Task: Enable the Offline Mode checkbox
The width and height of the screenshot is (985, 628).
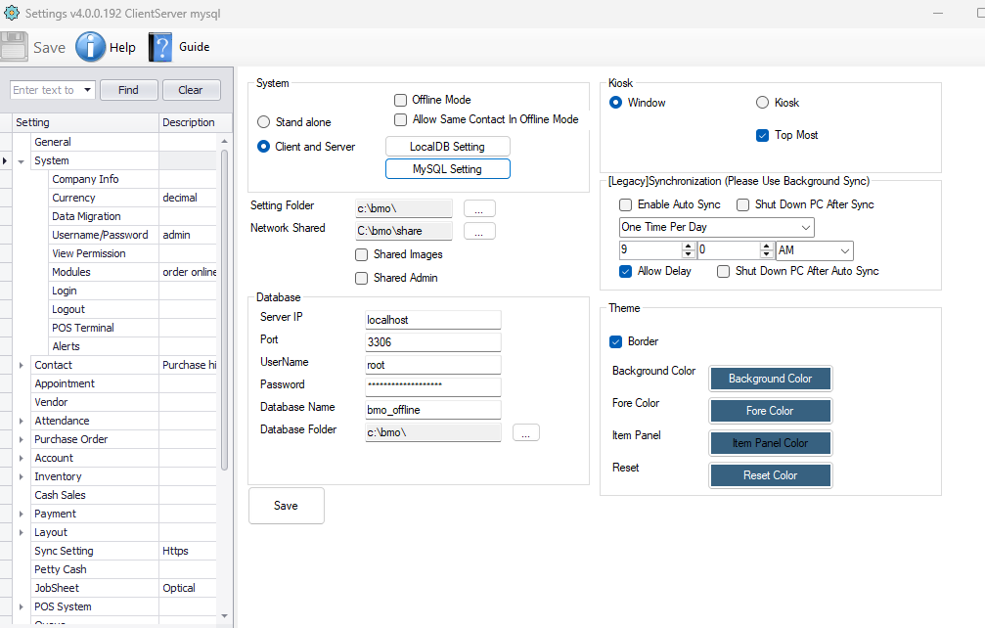Action: click(x=400, y=100)
